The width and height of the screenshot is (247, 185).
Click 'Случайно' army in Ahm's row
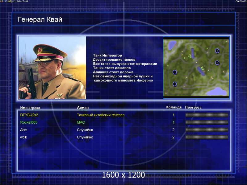coord(85,130)
